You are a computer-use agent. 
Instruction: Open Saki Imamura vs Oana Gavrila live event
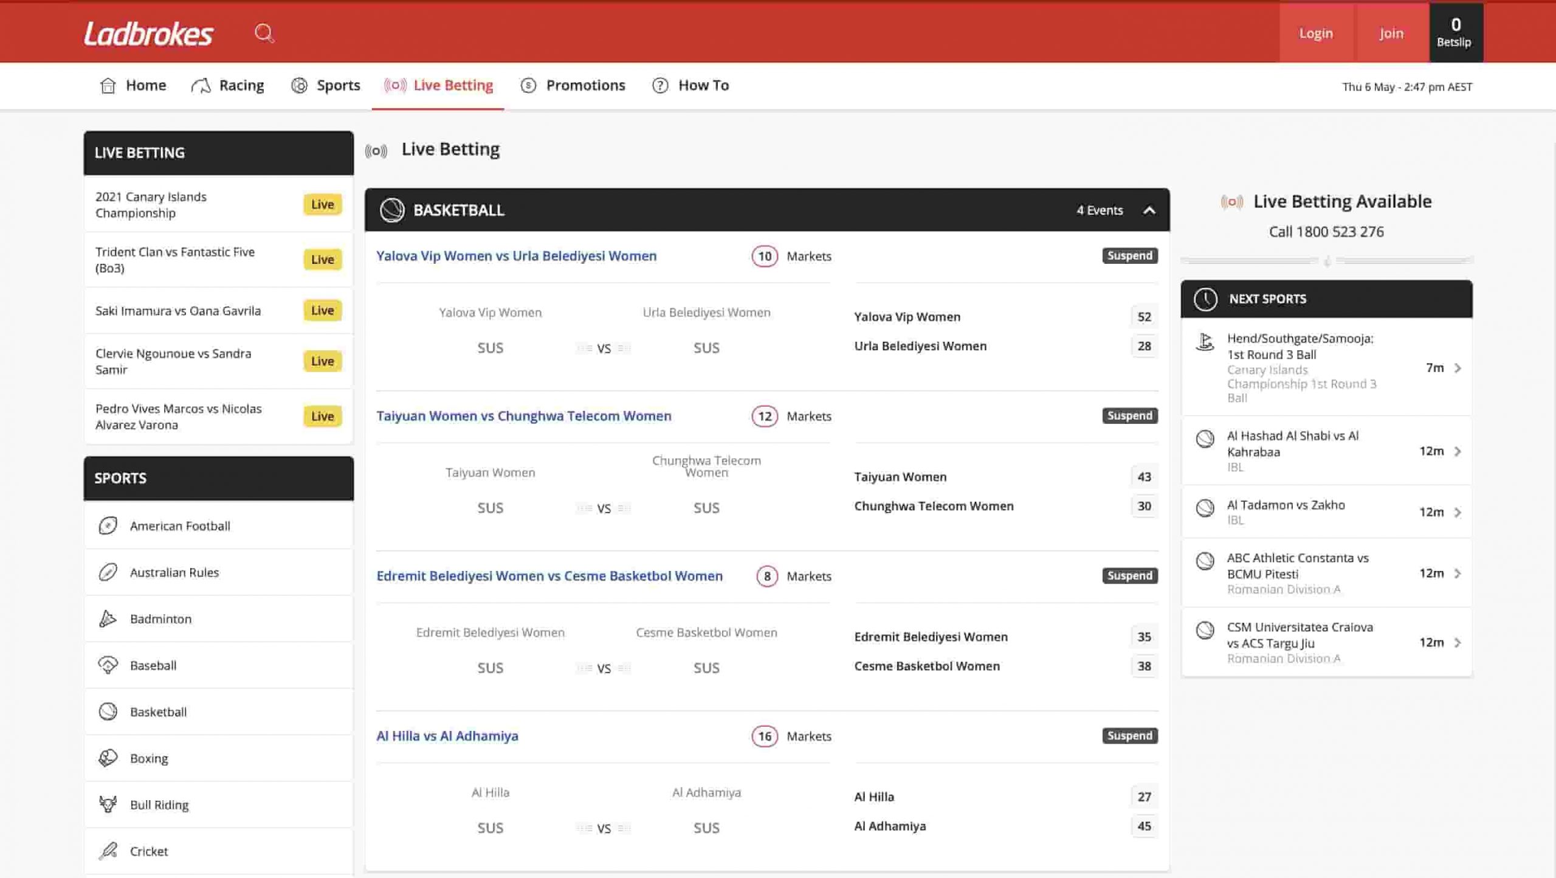coord(218,311)
